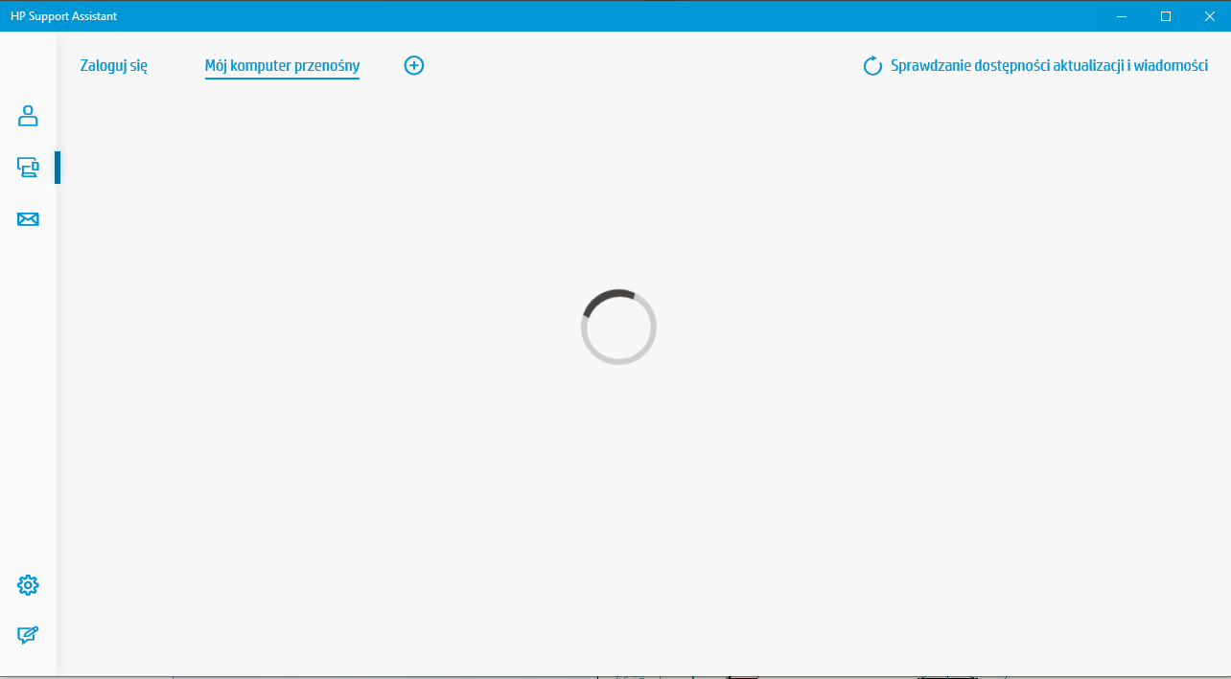Click the blue indicator bar beside devices icon
Image resolution: width=1231 pixels, height=679 pixels.
(x=58, y=167)
